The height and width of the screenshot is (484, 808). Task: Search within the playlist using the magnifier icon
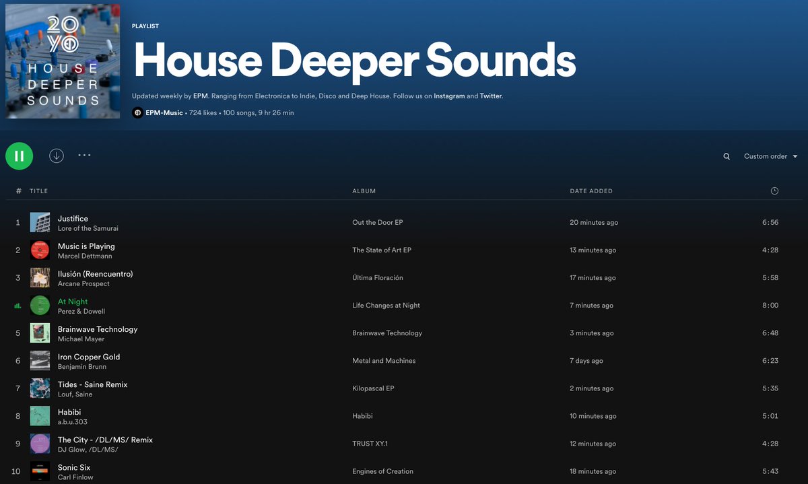tap(727, 156)
